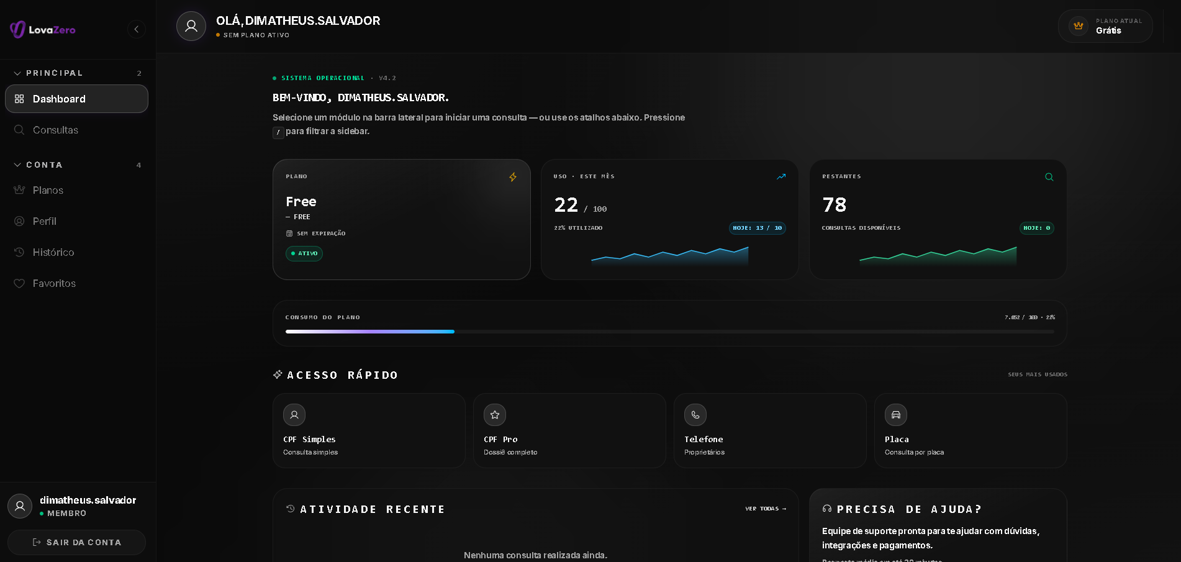Click the Ver Todas link in Atividade Recente
Screen dimensions: 1181x562
[x=766, y=509]
